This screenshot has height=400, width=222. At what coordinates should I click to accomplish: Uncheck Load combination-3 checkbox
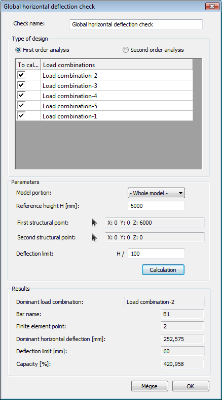point(21,85)
